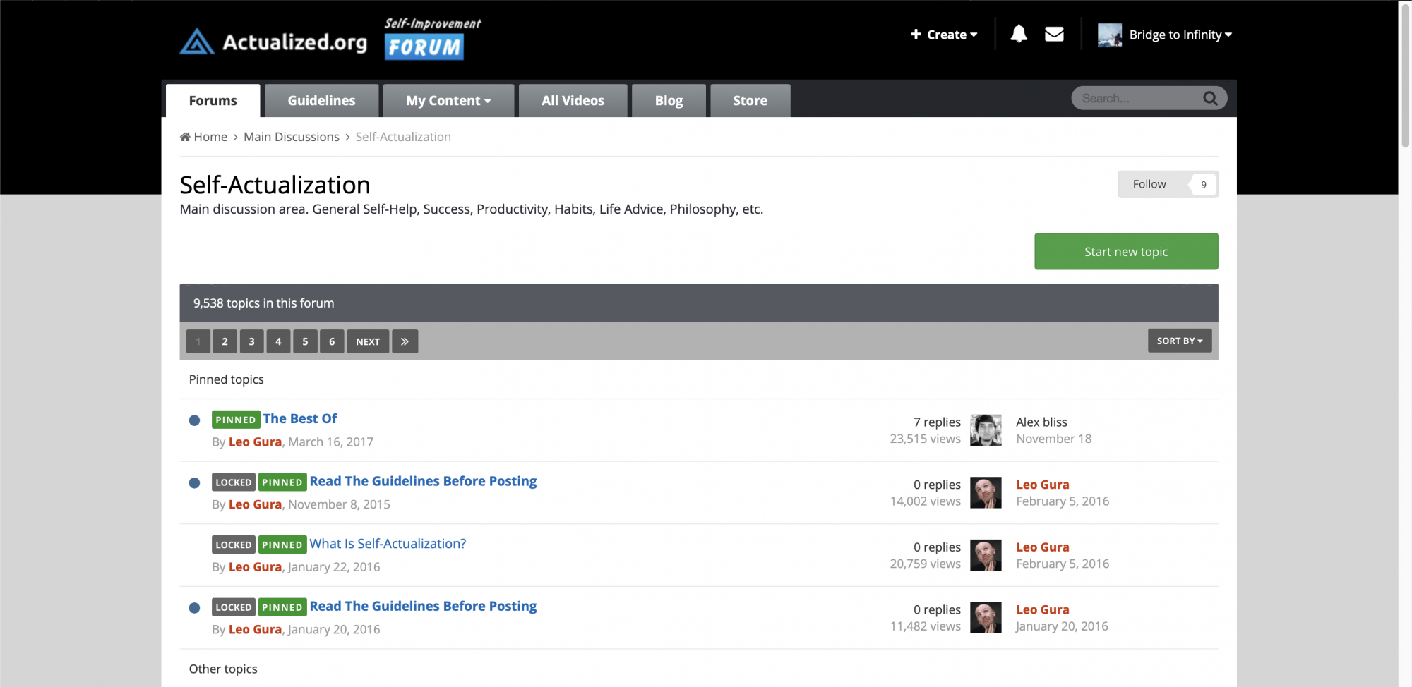Follow the Self-Actualization forum

[x=1149, y=184]
